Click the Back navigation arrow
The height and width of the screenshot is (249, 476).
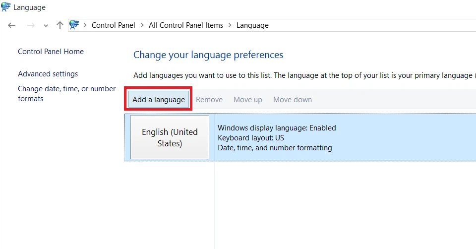click(12, 25)
